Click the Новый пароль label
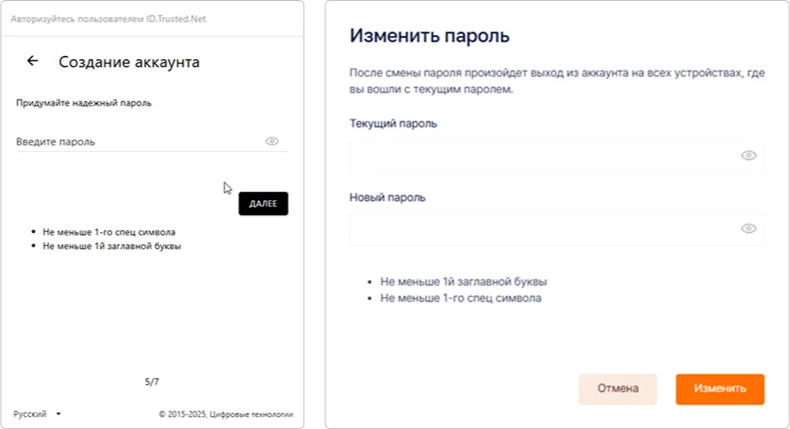The height and width of the screenshot is (429, 790). point(387,197)
